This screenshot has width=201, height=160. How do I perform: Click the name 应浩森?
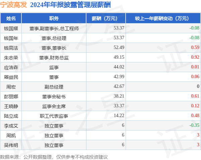pos(11,67)
